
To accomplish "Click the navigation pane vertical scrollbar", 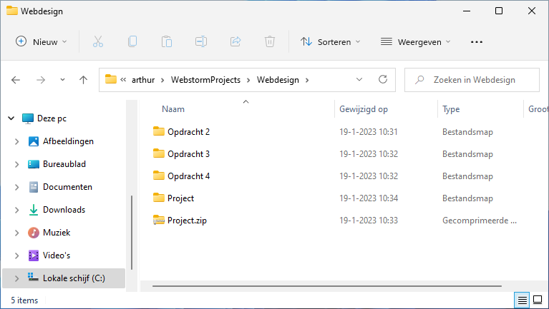I will pyautogui.click(x=132, y=232).
